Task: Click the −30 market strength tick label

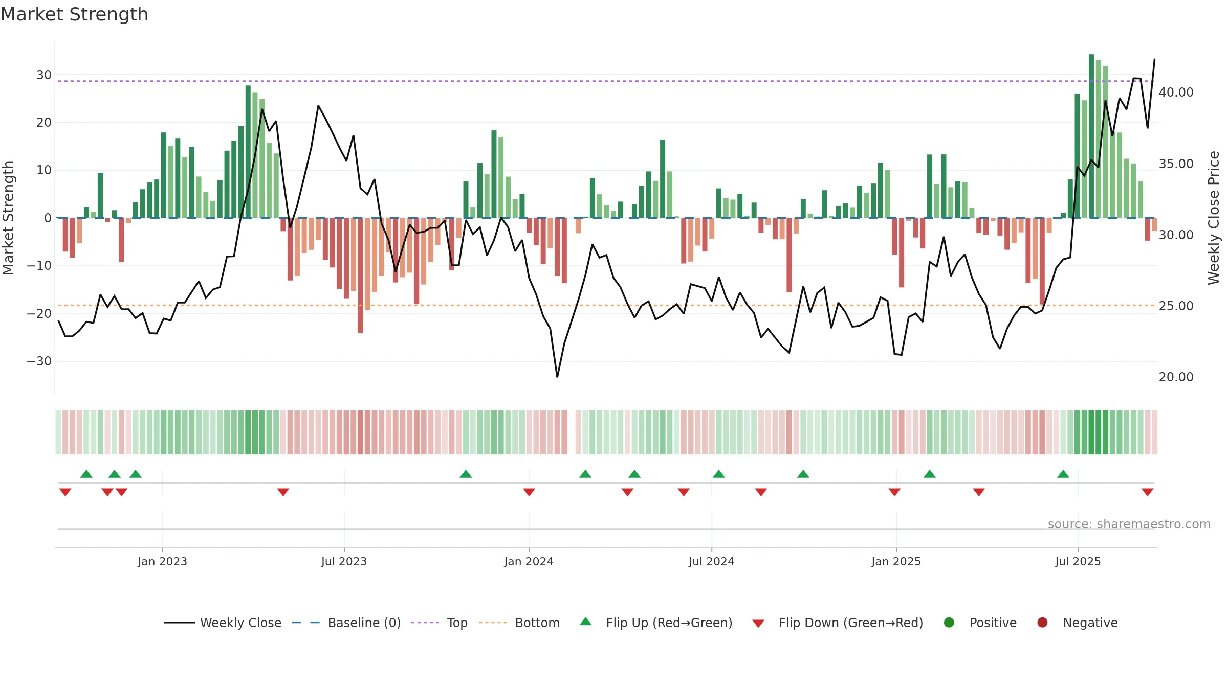Action: (x=39, y=361)
